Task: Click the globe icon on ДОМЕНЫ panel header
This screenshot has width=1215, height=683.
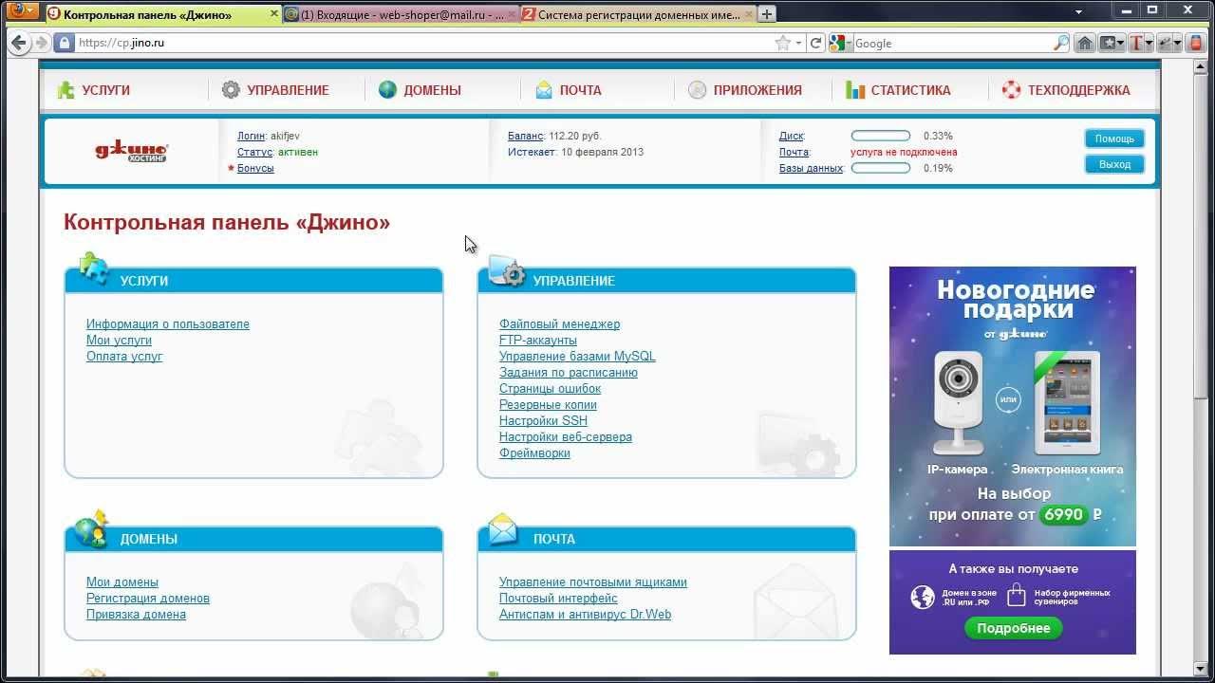Action: tap(92, 529)
